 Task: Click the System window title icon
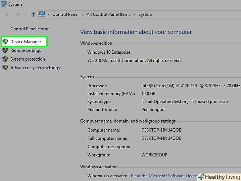[x=3, y=4]
